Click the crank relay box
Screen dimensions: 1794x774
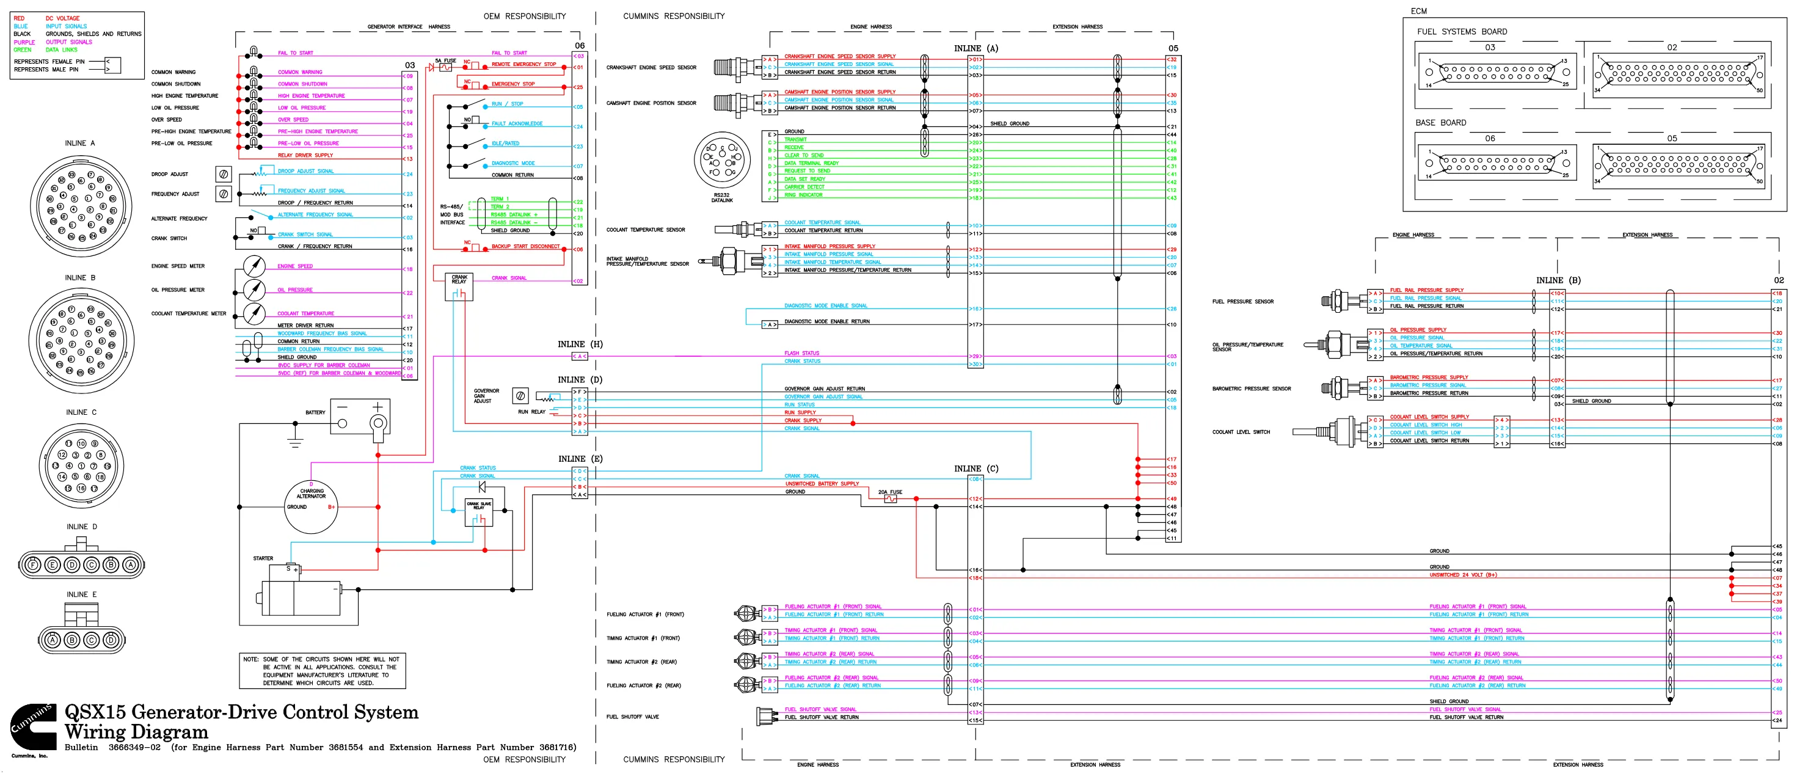[x=459, y=287]
